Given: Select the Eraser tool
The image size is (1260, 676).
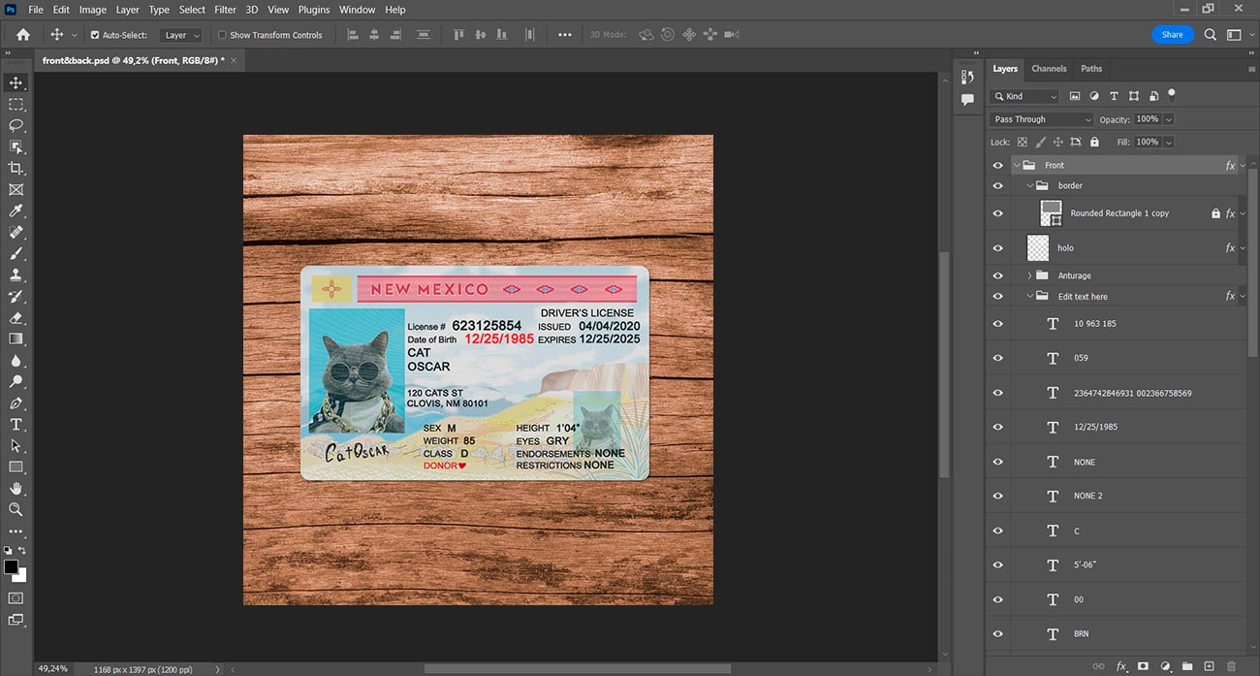Looking at the screenshot, I should (16, 317).
